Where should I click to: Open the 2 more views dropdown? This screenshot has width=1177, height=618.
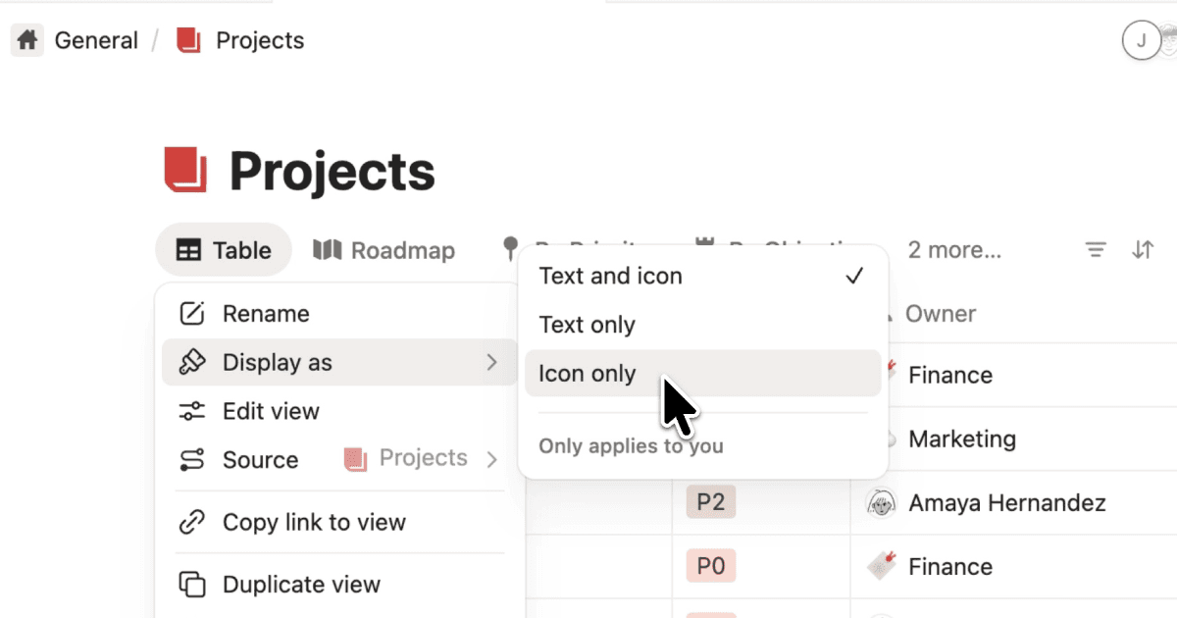coord(953,249)
